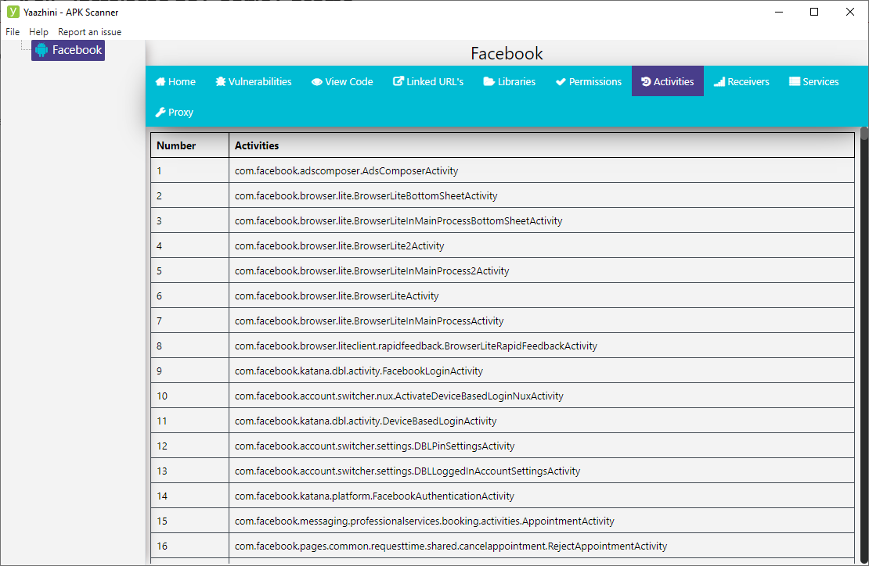Select the DBLLoggedInAccountSettingsActivity row
The image size is (869, 566).
[x=503, y=471]
